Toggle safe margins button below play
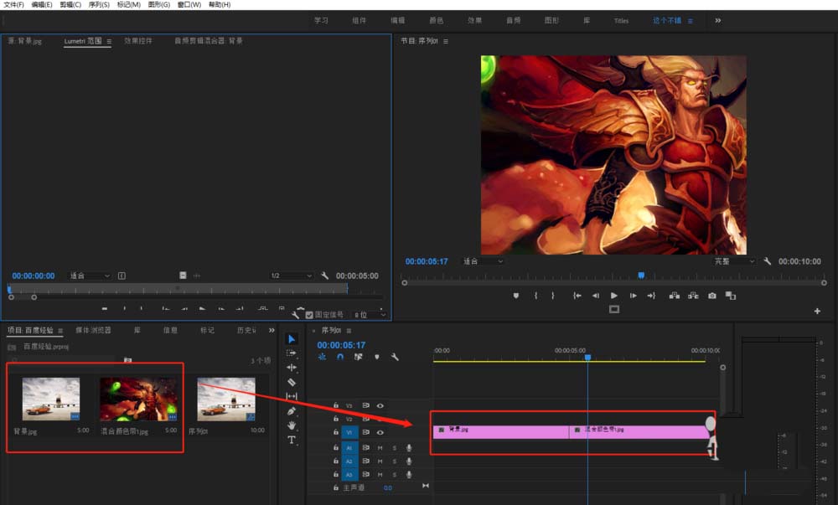838x505 pixels. (x=614, y=309)
